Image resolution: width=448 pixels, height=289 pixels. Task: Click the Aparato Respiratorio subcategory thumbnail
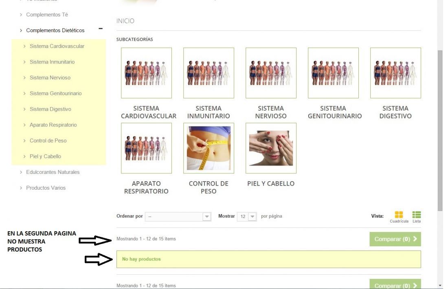tap(146, 148)
